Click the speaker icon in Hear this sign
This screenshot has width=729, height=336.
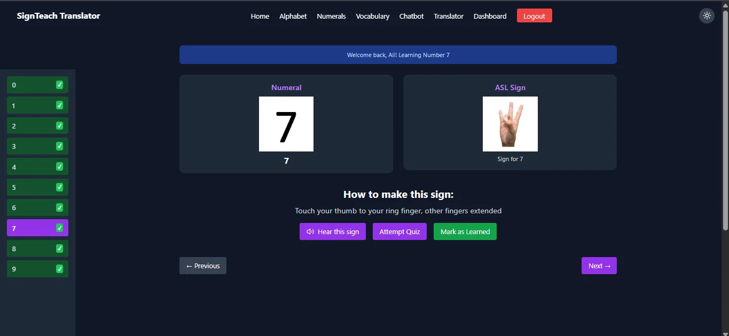coord(310,231)
